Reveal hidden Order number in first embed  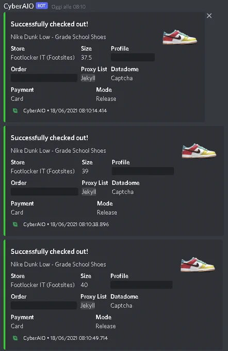coord(44,78)
